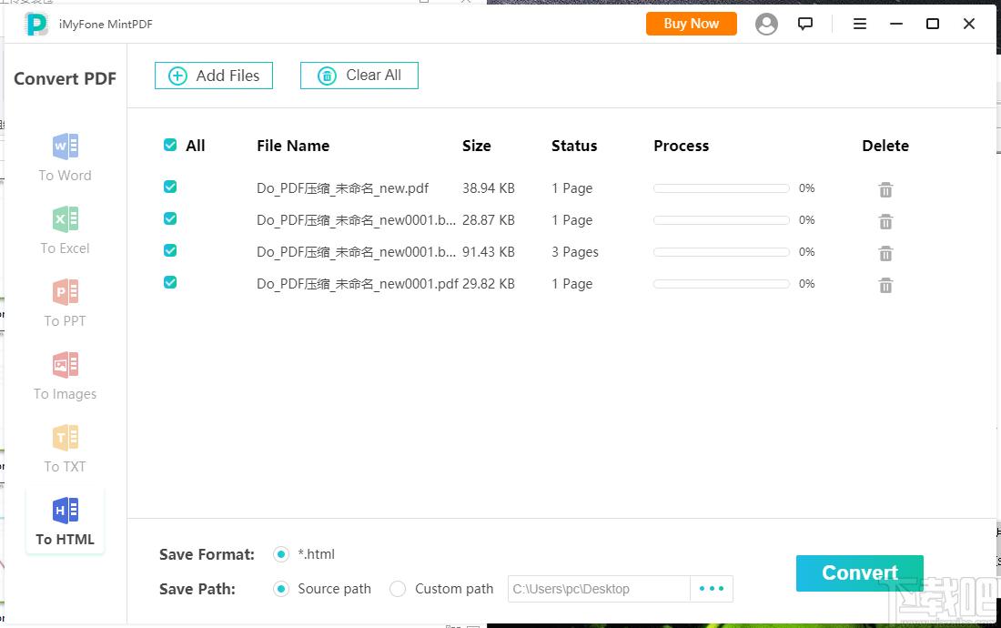Delete the 29.82 KB file row

(885, 285)
